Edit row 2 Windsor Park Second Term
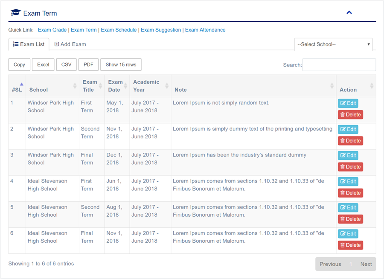This screenshot has height=279, width=384. (x=348, y=129)
